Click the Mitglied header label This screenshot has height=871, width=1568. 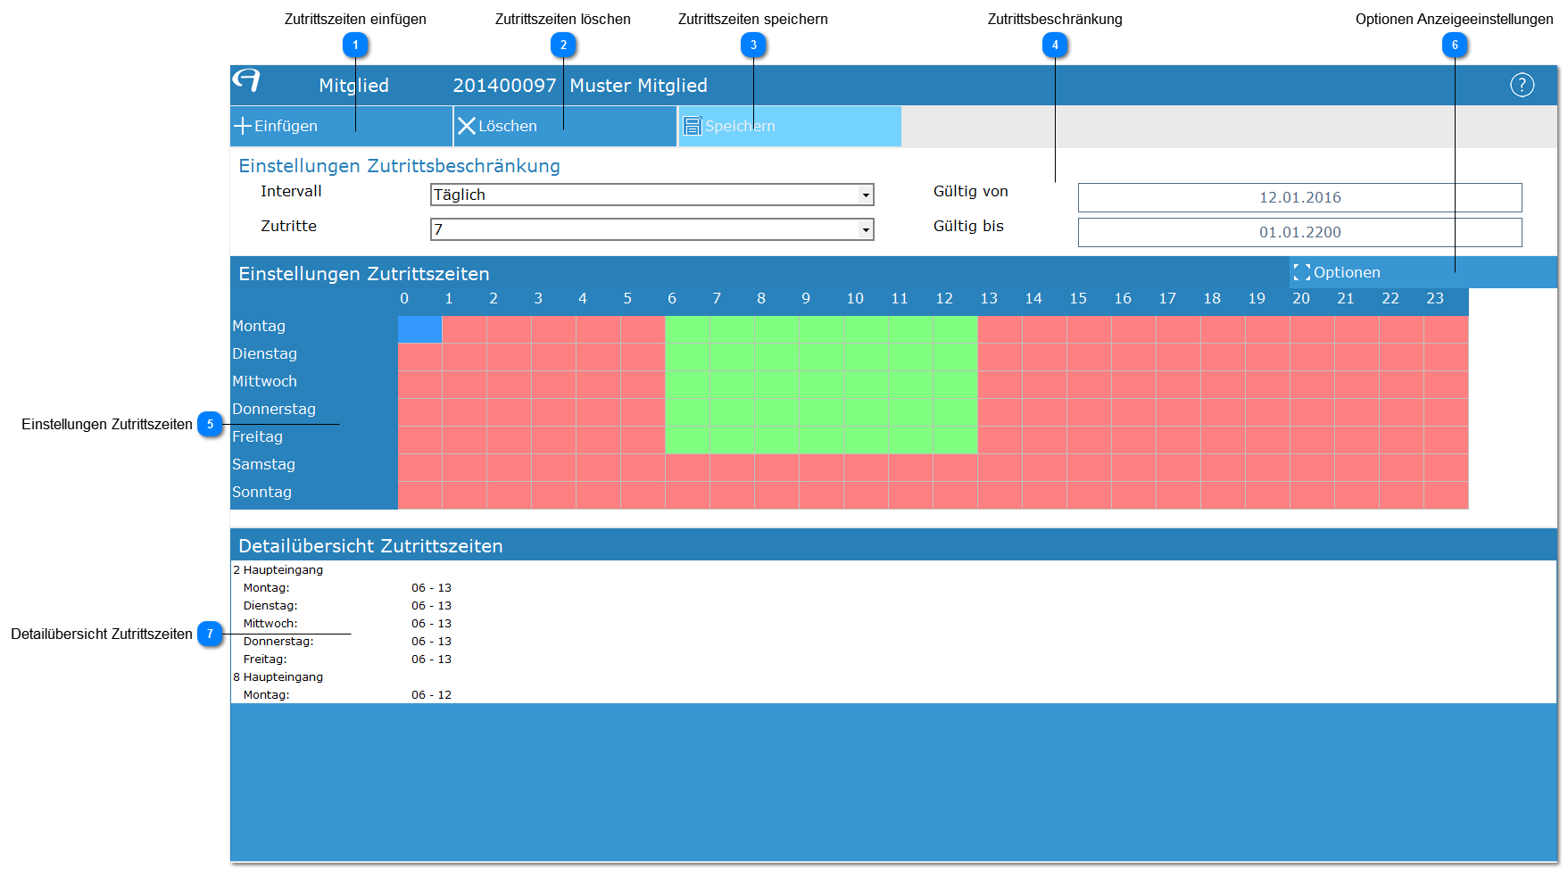tap(353, 86)
